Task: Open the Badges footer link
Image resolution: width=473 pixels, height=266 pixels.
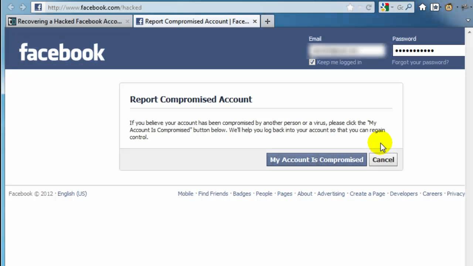Action: (x=242, y=194)
